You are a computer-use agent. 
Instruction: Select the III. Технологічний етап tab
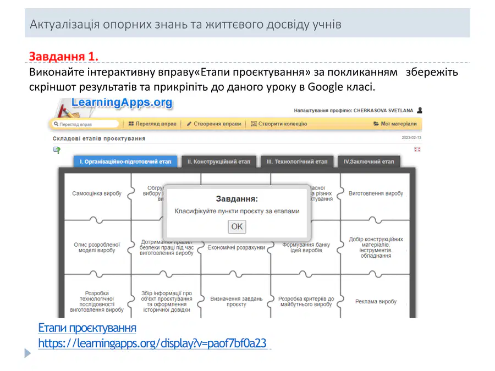tap(297, 162)
